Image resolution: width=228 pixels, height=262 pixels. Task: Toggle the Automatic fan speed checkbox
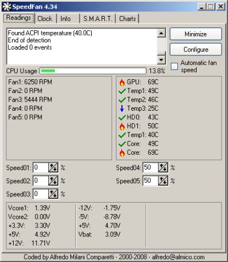pyautogui.click(x=174, y=66)
